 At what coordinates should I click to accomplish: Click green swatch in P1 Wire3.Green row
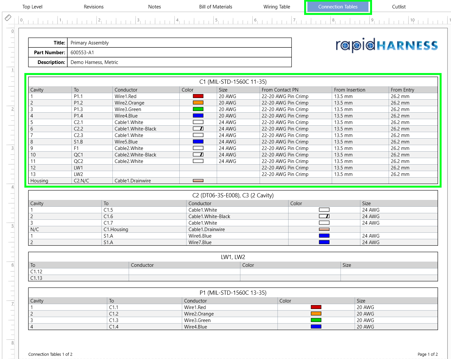coord(316,320)
